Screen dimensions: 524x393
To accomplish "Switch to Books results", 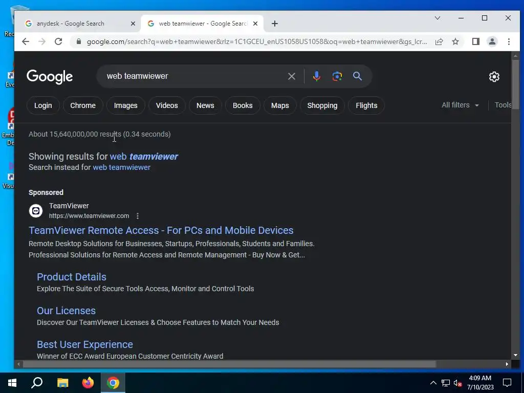I will (243, 105).
